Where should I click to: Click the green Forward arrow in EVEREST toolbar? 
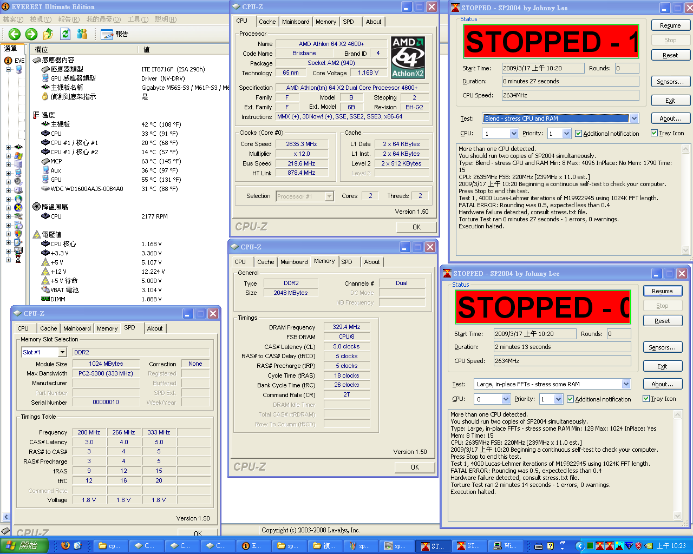(31, 34)
